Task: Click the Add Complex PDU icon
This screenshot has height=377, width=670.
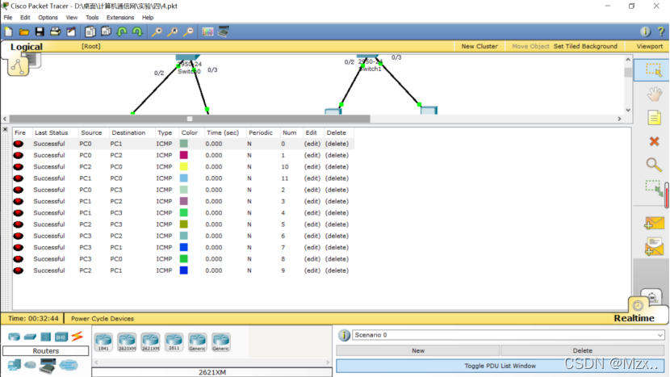Action: [654, 247]
